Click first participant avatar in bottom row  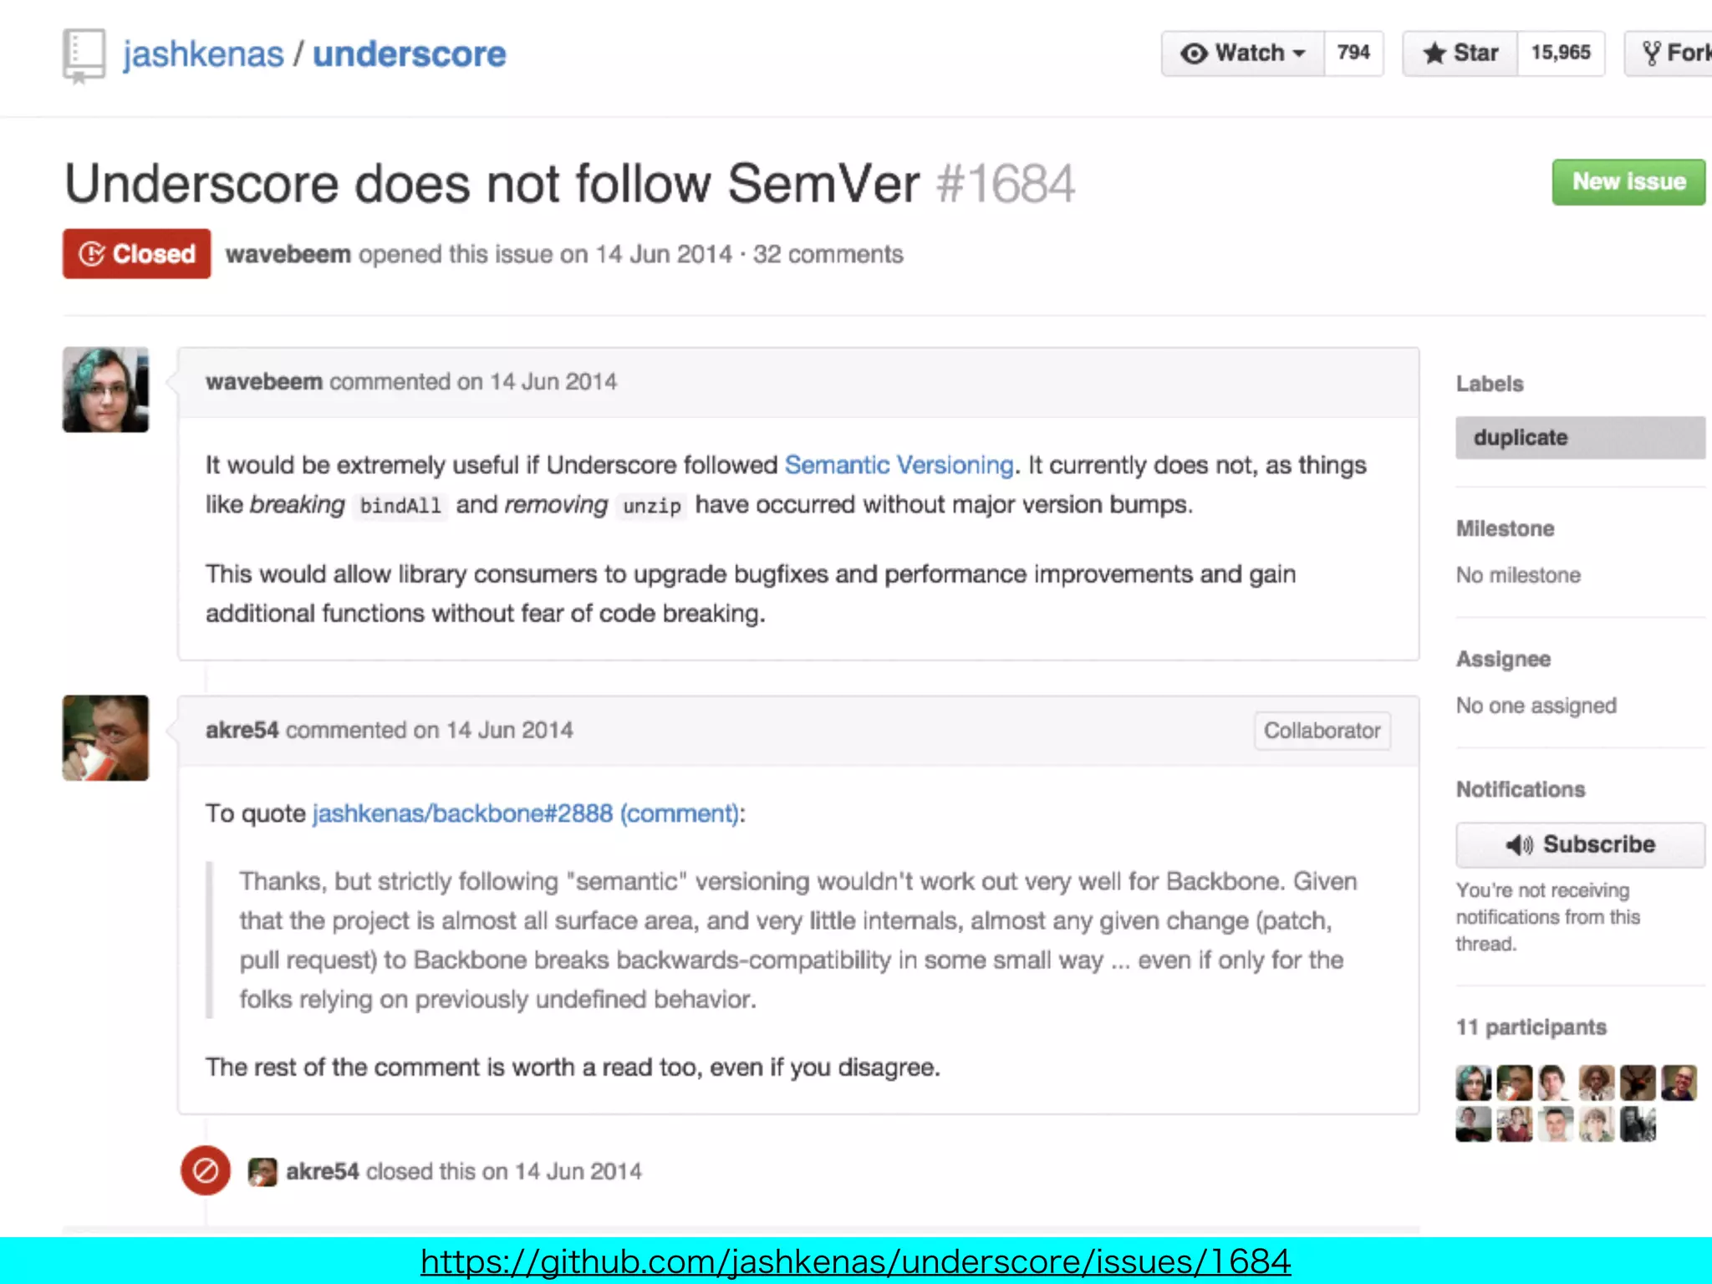pyautogui.click(x=1473, y=1123)
